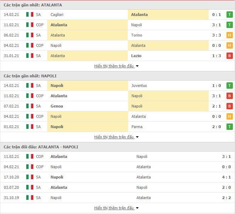Click the red B badge for Genoa vs Napoli
Viewport: 235px width, 214px height.
(229, 106)
